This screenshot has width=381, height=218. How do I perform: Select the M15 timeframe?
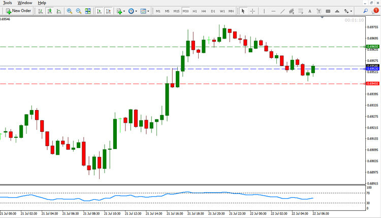176,11
